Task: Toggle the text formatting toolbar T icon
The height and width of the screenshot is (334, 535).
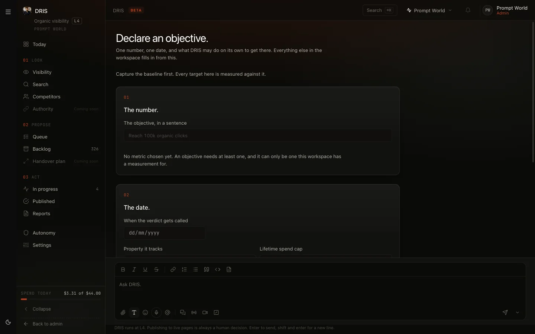Action: pyautogui.click(x=134, y=312)
